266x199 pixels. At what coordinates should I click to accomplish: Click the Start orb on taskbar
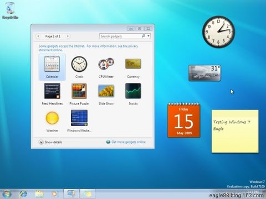click(x=7, y=194)
